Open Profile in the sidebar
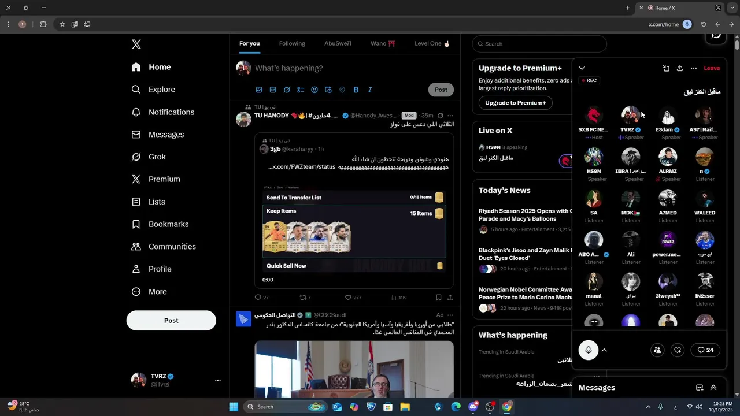740x416 pixels. [x=151, y=269]
